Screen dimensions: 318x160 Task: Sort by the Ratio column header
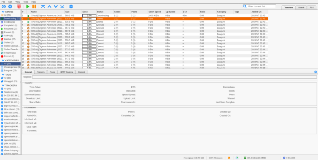click(x=208, y=12)
